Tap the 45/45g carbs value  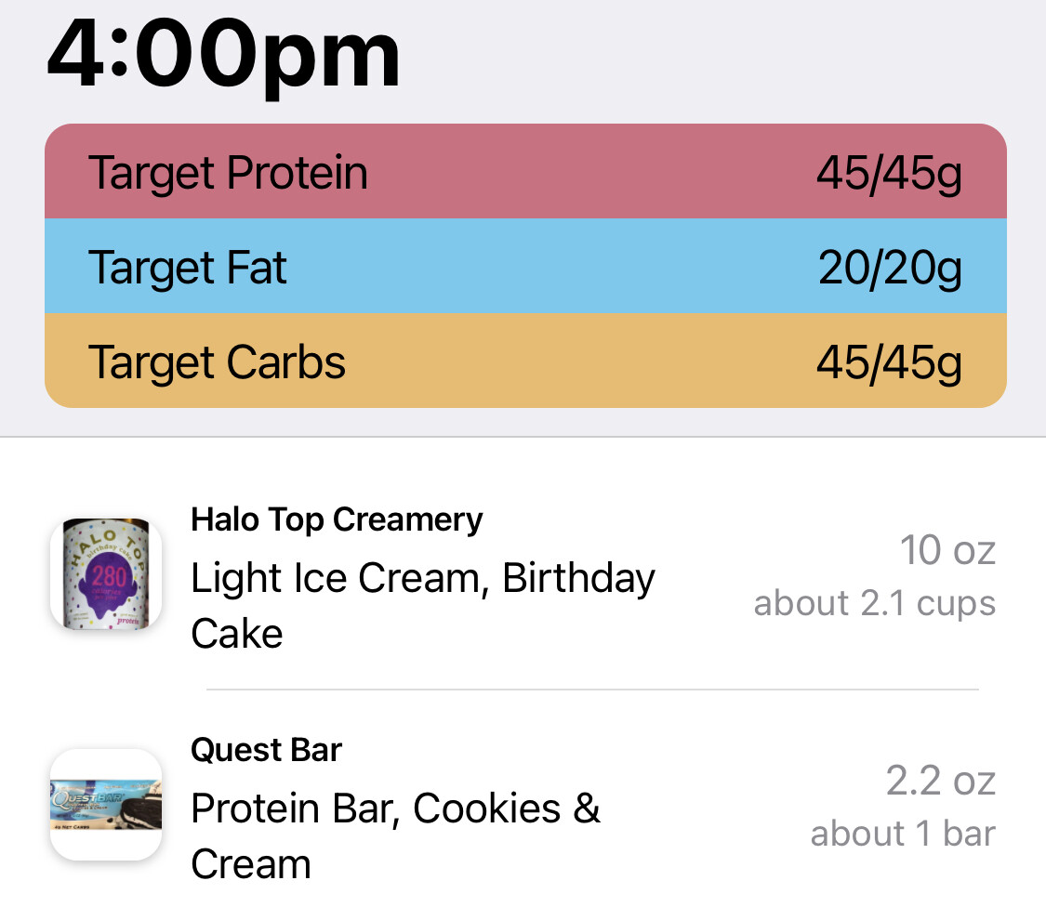(x=888, y=362)
